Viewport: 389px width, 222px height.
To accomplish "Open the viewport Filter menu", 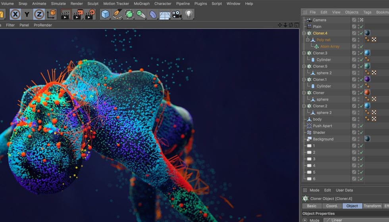I will (10, 25).
